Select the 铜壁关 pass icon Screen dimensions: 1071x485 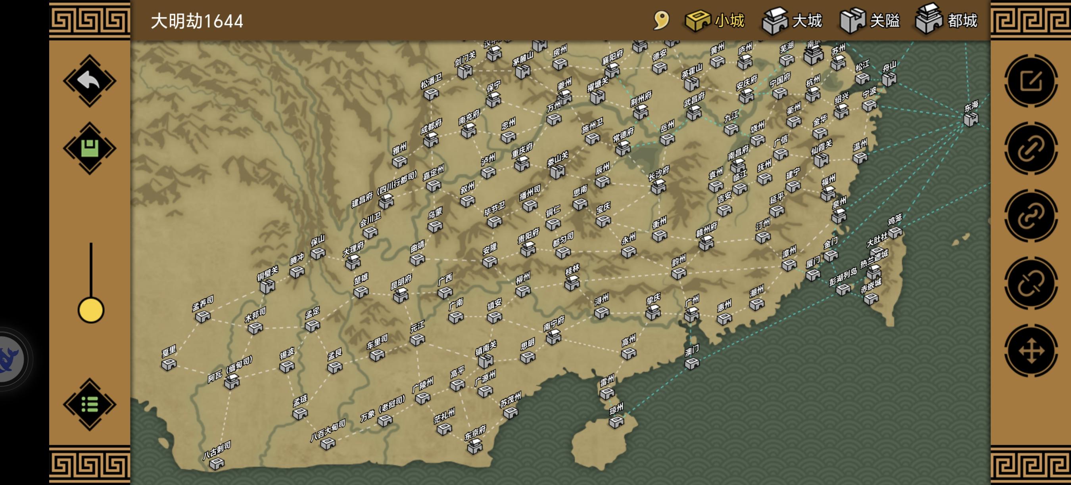click(x=267, y=286)
